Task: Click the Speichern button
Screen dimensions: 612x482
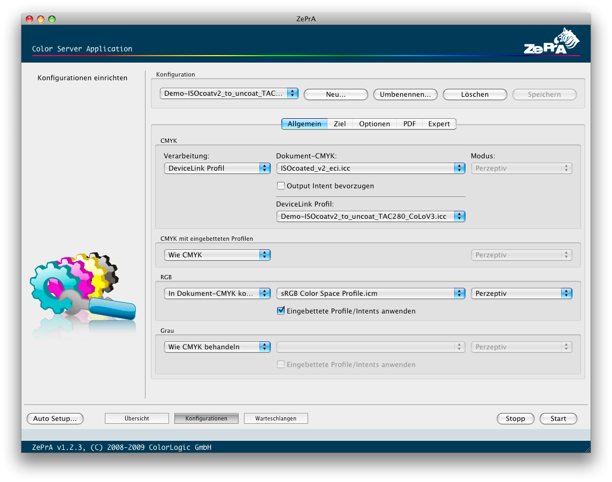Action: click(x=544, y=95)
